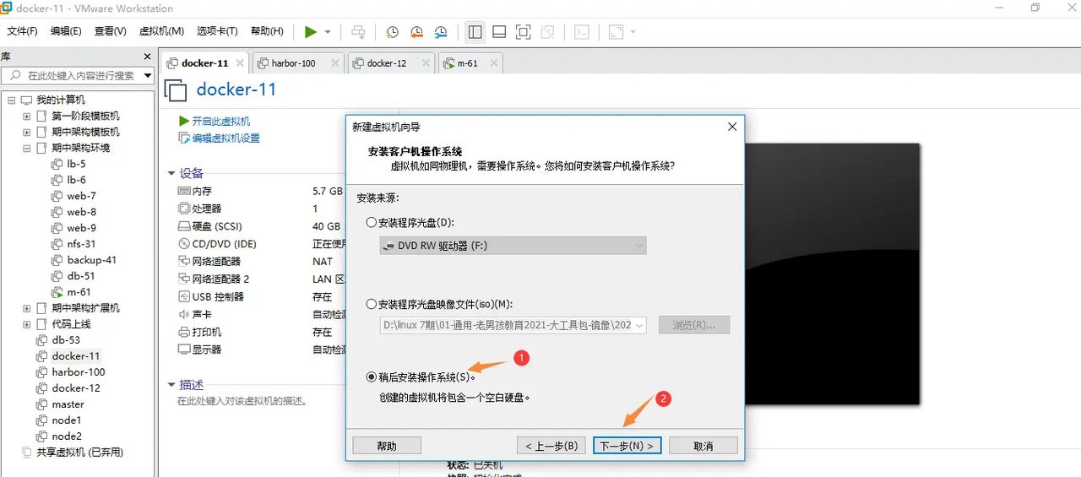Click the green power on toolbar icon
The width and height of the screenshot is (1081, 477).
(x=311, y=32)
